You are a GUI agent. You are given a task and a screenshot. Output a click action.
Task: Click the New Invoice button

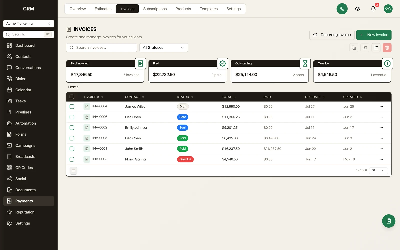[374, 35]
